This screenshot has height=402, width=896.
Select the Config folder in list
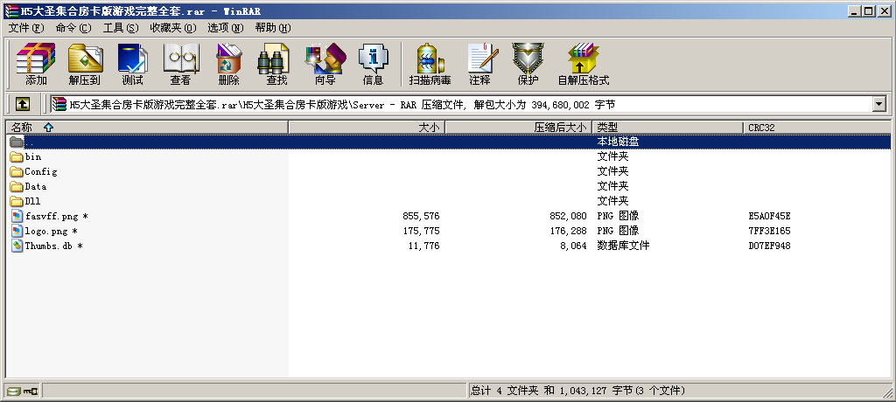(40, 172)
